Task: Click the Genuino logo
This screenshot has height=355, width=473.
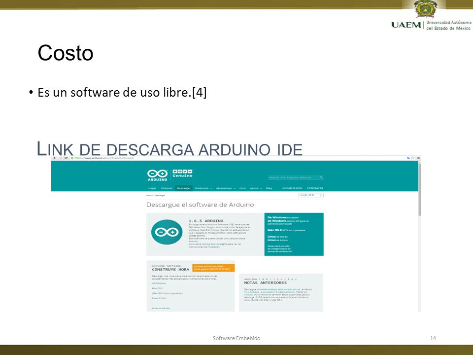Action: [182, 173]
